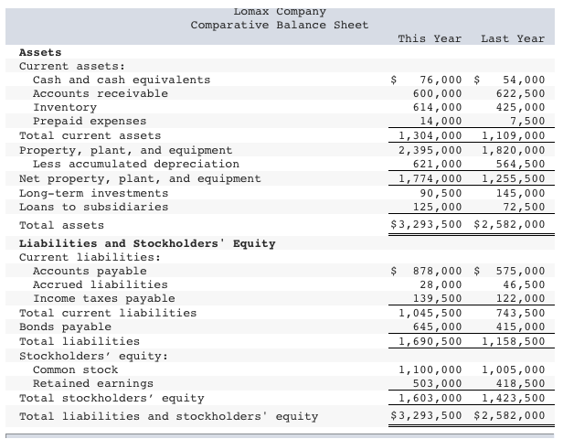Select the 'Accounts receivable' label
This screenshot has width=563, height=439.
101,93
